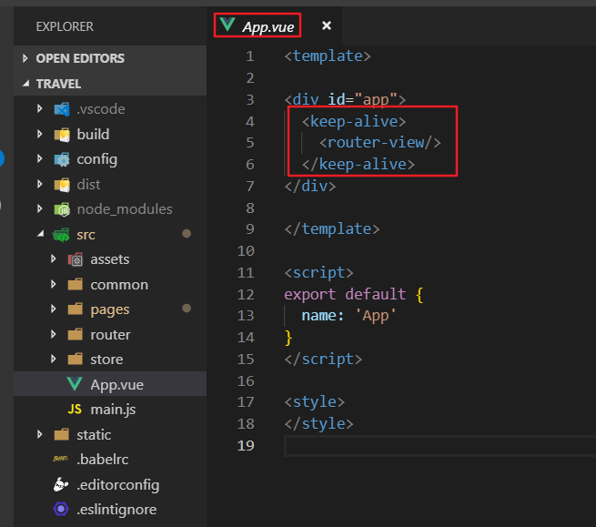Image resolution: width=596 pixels, height=527 pixels.
Task: Click the modified dot on pages folder
Action: (x=187, y=308)
